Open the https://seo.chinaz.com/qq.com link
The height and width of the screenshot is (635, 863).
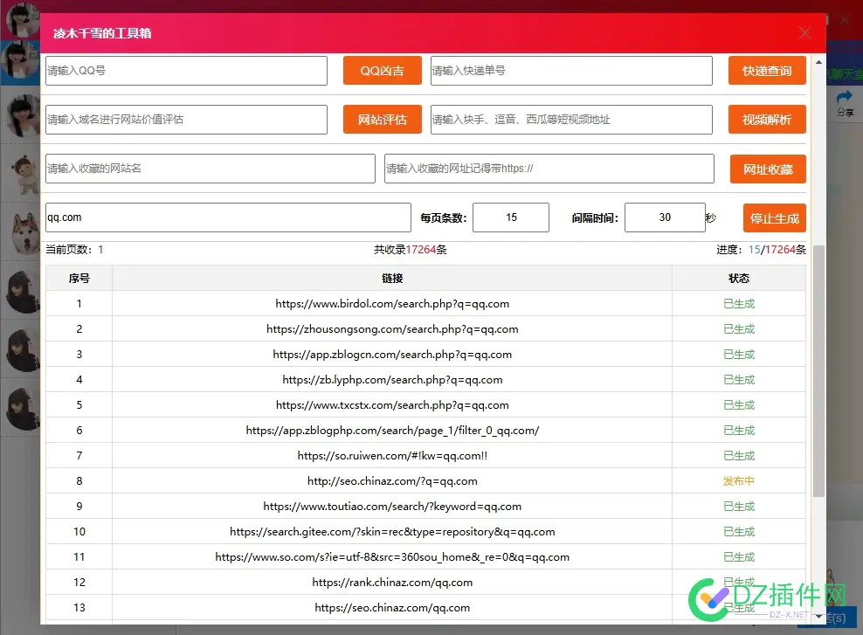(x=392, y=608)
